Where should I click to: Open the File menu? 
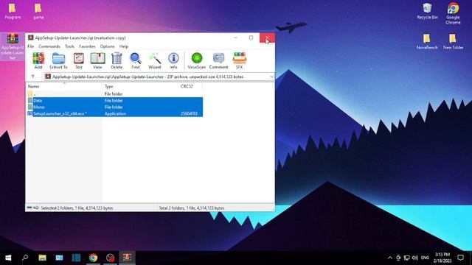point(31,46)
